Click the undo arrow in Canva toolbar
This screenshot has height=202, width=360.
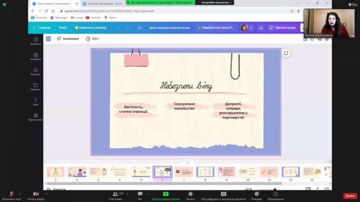(x=117, y=27)
